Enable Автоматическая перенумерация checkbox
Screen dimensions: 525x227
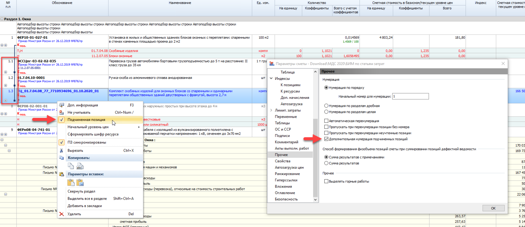pyautogui.click(x=326, y=121)
